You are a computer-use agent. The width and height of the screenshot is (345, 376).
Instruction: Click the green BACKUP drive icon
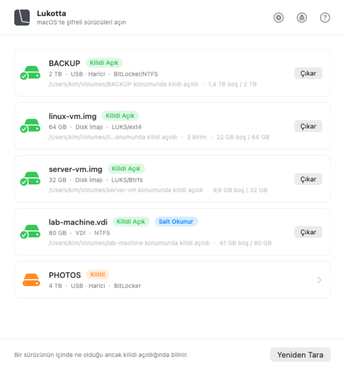30,73
